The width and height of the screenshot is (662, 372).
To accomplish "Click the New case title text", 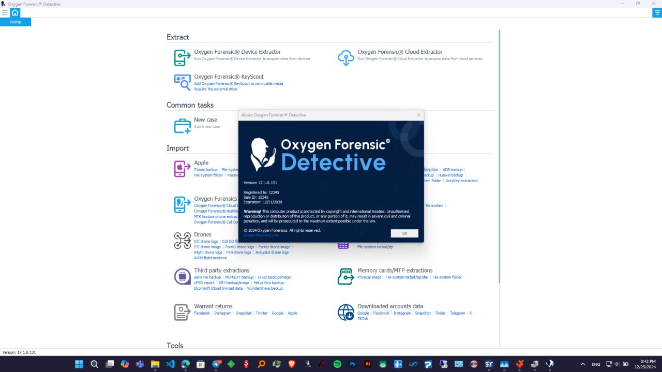I will pyautogui.click(x=205, y=120).
